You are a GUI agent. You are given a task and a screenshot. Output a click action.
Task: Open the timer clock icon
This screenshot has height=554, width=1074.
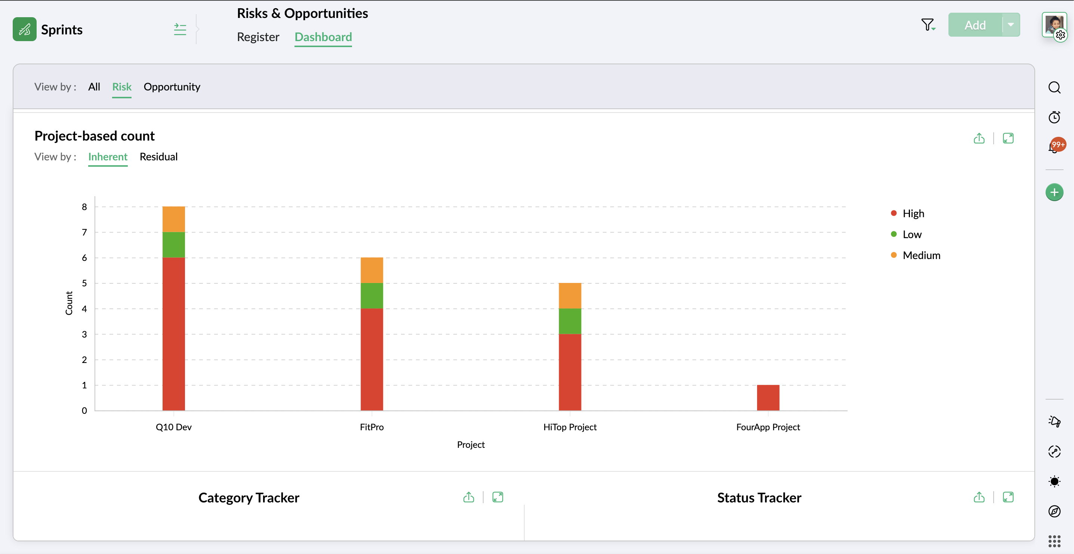coord(1055,117)
